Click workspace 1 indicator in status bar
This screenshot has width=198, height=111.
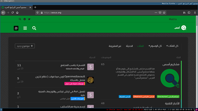tap(1, 110)
